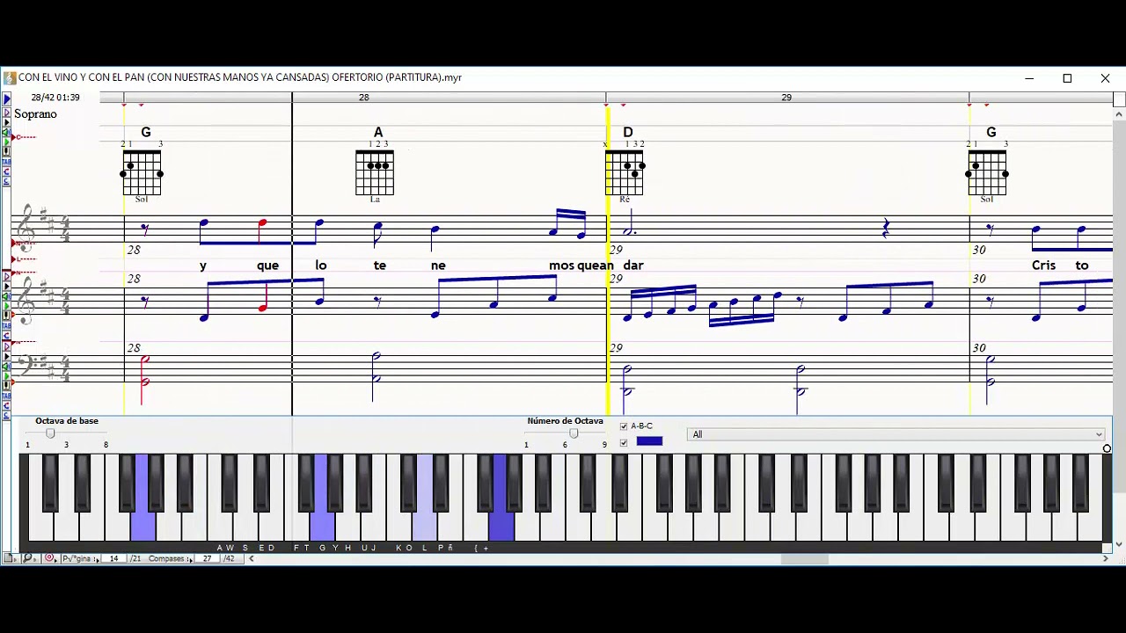Toggle the checkbox next to blue color swatch

[624, 442]
